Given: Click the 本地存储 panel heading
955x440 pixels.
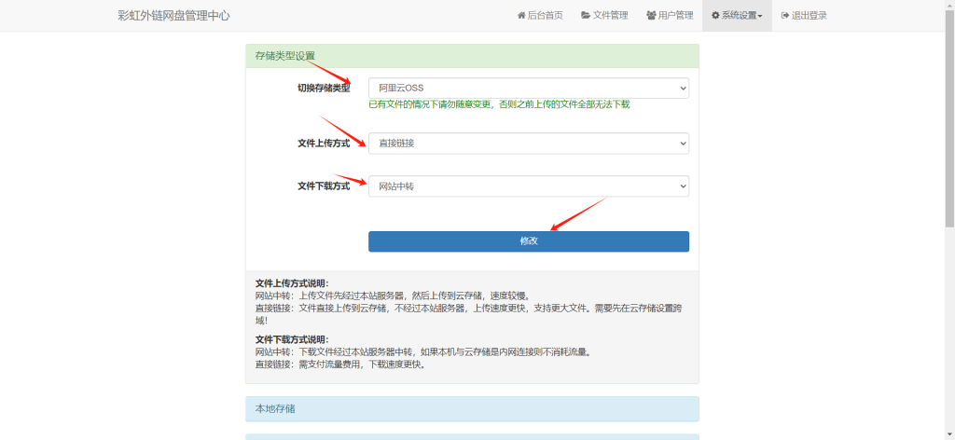Looking at the screenshot, I should (x=472, y=409).
